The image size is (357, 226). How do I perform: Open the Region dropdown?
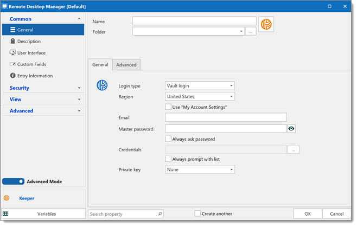coord(200,96)
